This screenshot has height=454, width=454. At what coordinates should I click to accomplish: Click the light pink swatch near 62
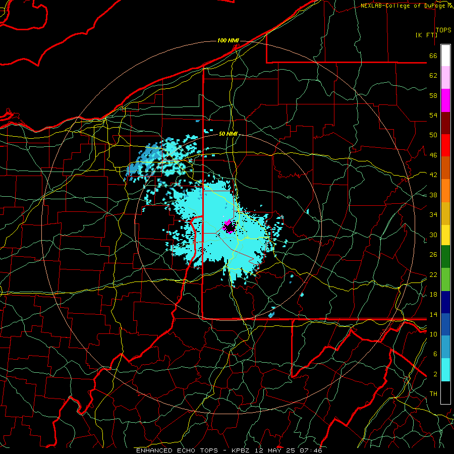coord(445,77)
